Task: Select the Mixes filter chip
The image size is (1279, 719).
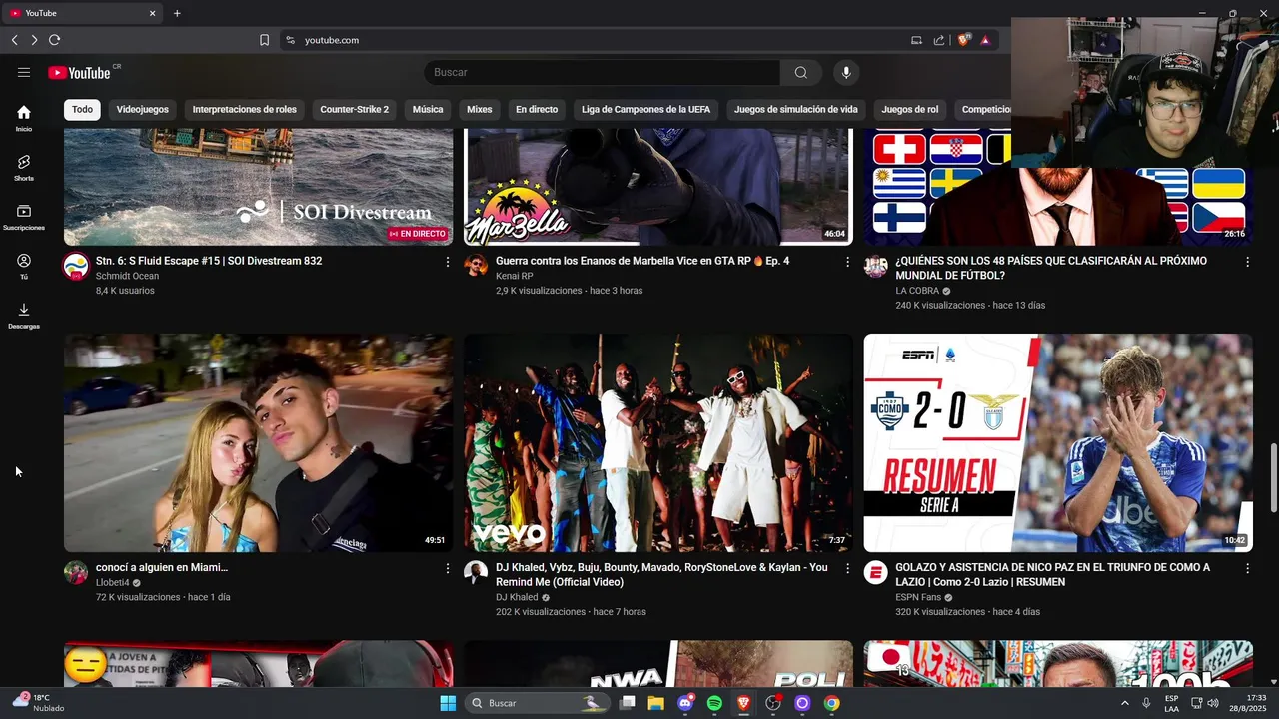Action: point(480,109)
